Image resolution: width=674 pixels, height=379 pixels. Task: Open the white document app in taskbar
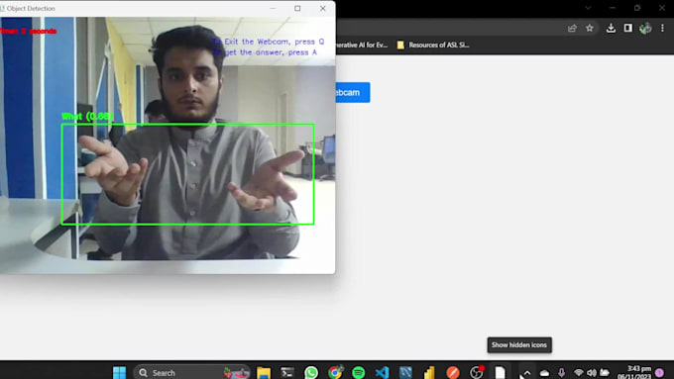point(500,372)
